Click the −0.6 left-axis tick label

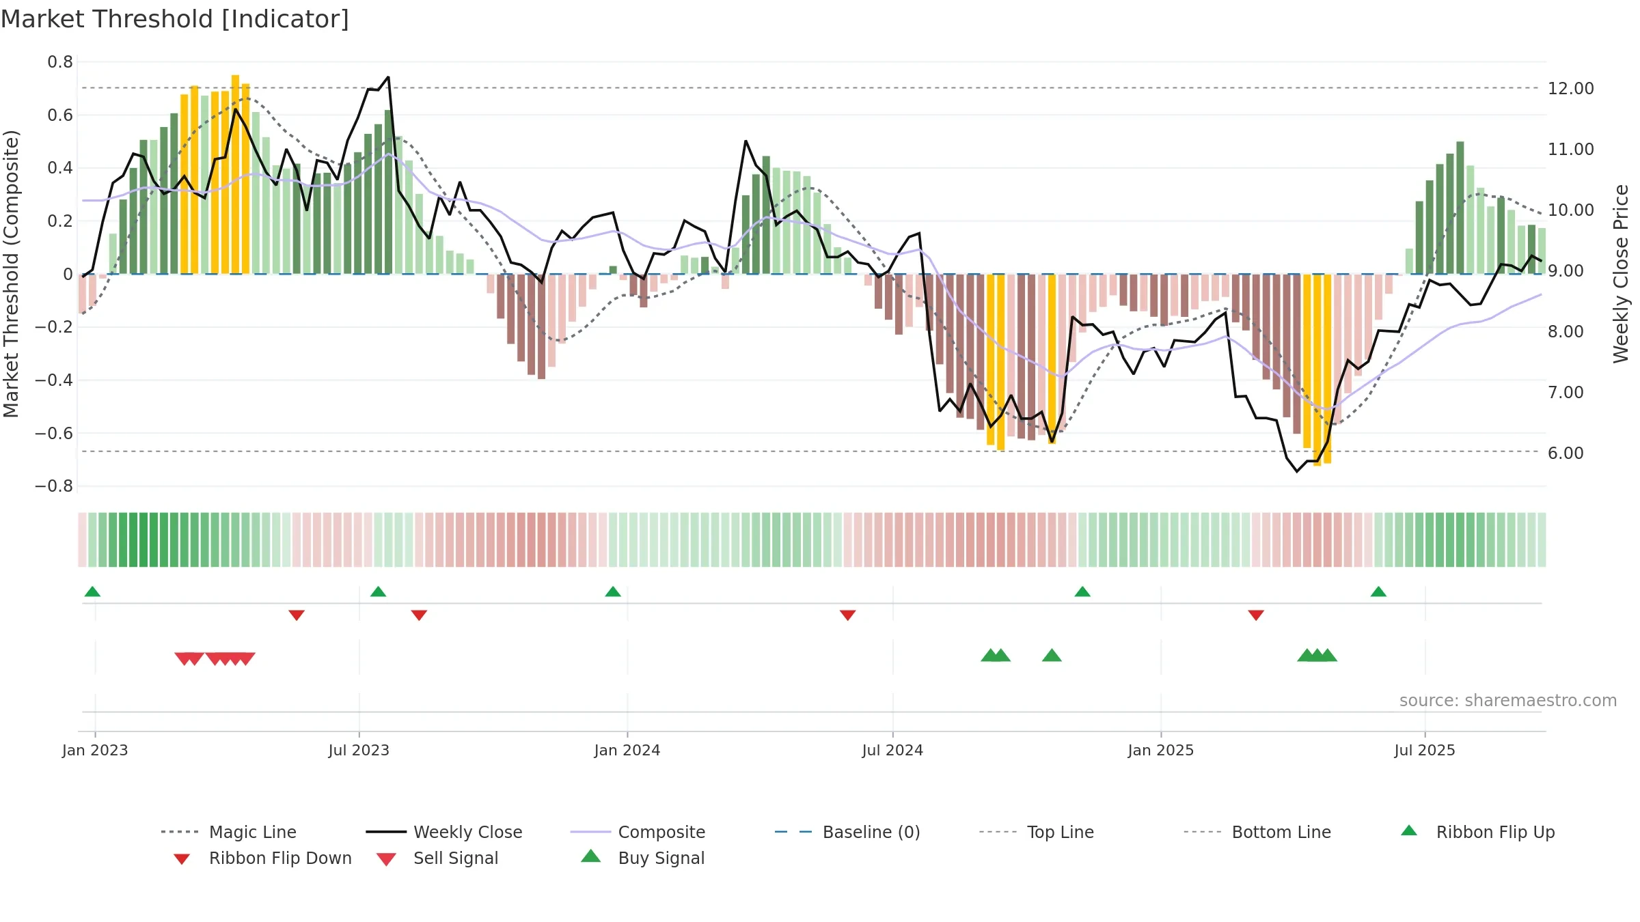(54, 433)
